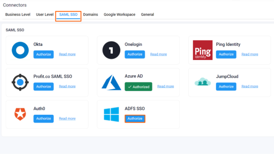Open the Domains tab

91,14
